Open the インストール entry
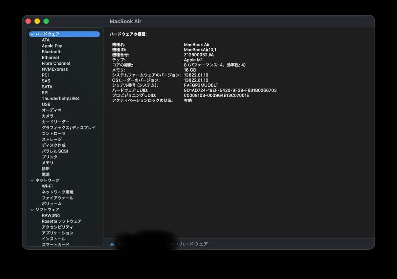Image resolution: width=397 pixels, height=279 pixels. [x=53, y=239]
